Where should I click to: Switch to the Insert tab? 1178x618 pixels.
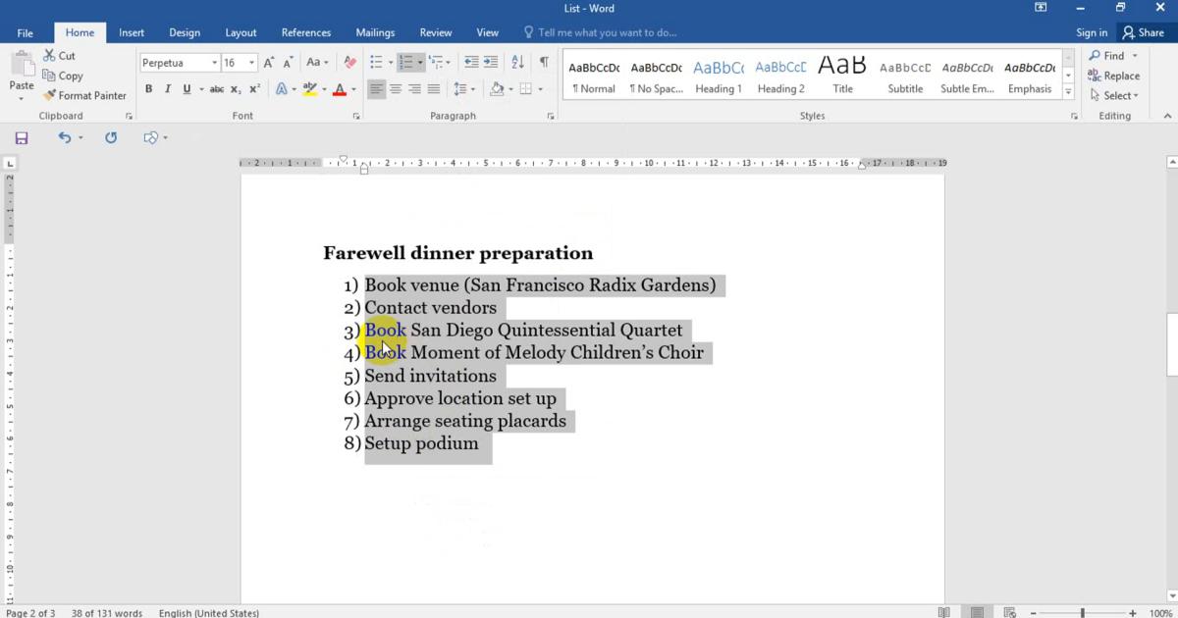point(132,32)
